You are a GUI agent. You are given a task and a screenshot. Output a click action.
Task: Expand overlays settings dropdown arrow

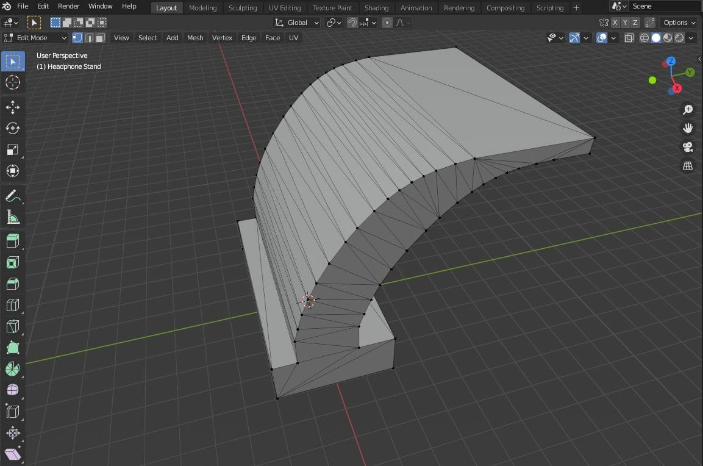pyautogui.click(x=613, y=38)
